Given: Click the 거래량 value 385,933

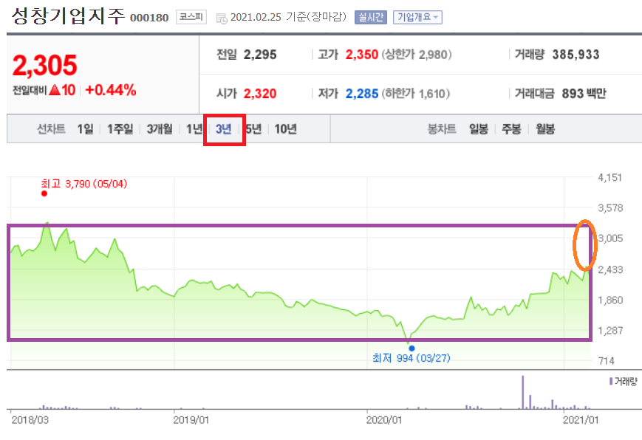Looking at the screenshot, I should coord(576,55).
